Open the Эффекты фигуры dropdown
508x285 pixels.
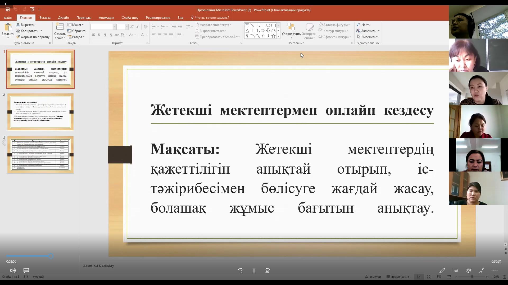click(335, 37)
